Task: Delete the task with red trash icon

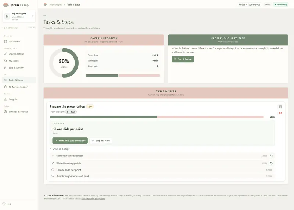Action: 280,113
